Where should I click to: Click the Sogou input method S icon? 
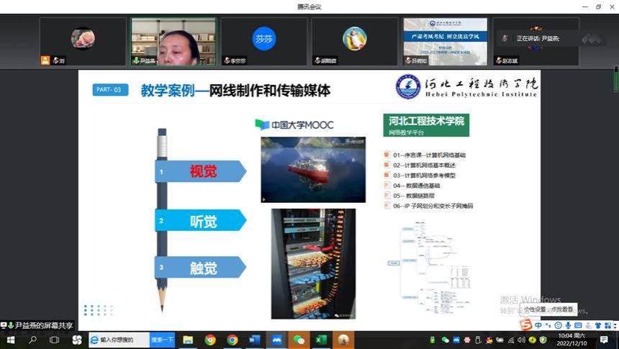[x=526, y=325]
